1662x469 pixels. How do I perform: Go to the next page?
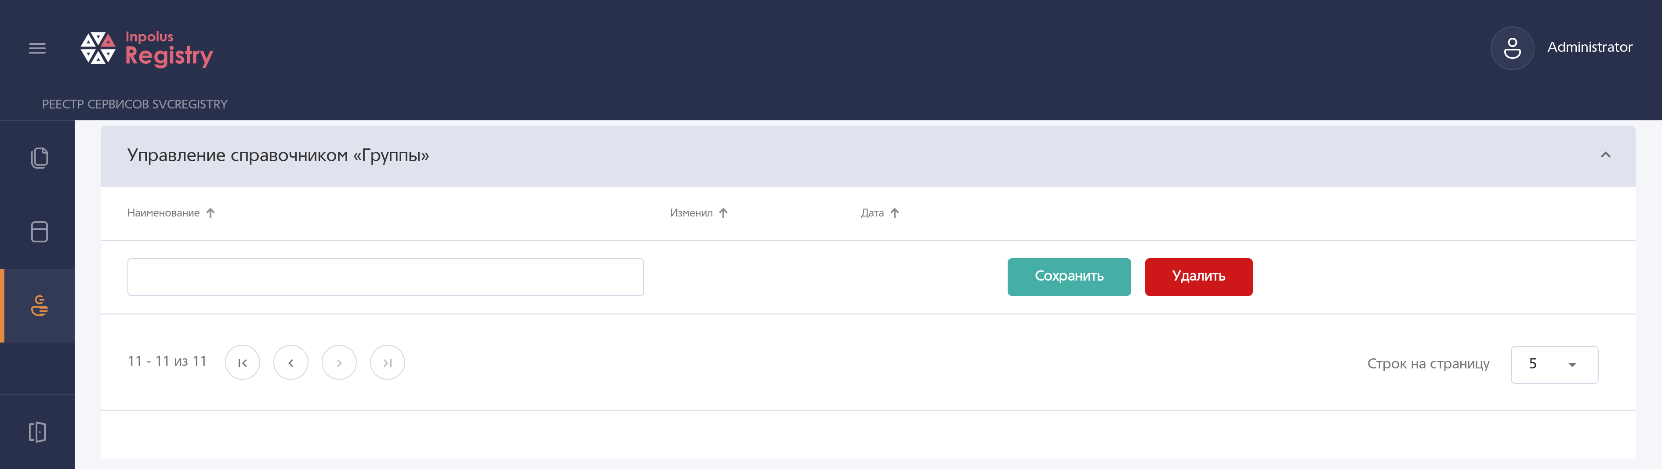point(339,363)
